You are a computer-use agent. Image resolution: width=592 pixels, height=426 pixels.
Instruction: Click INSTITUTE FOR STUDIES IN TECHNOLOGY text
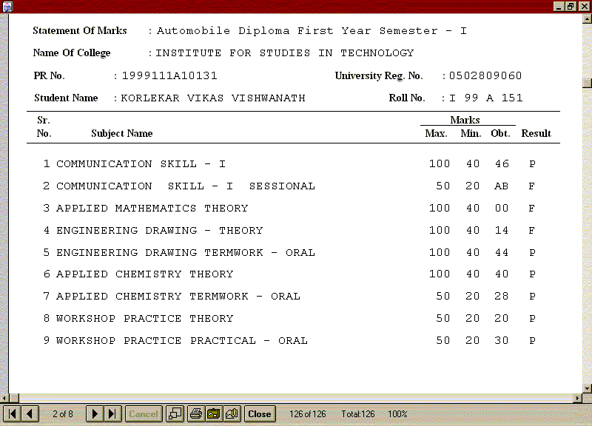pyautogui.click(x=285, y=53)
